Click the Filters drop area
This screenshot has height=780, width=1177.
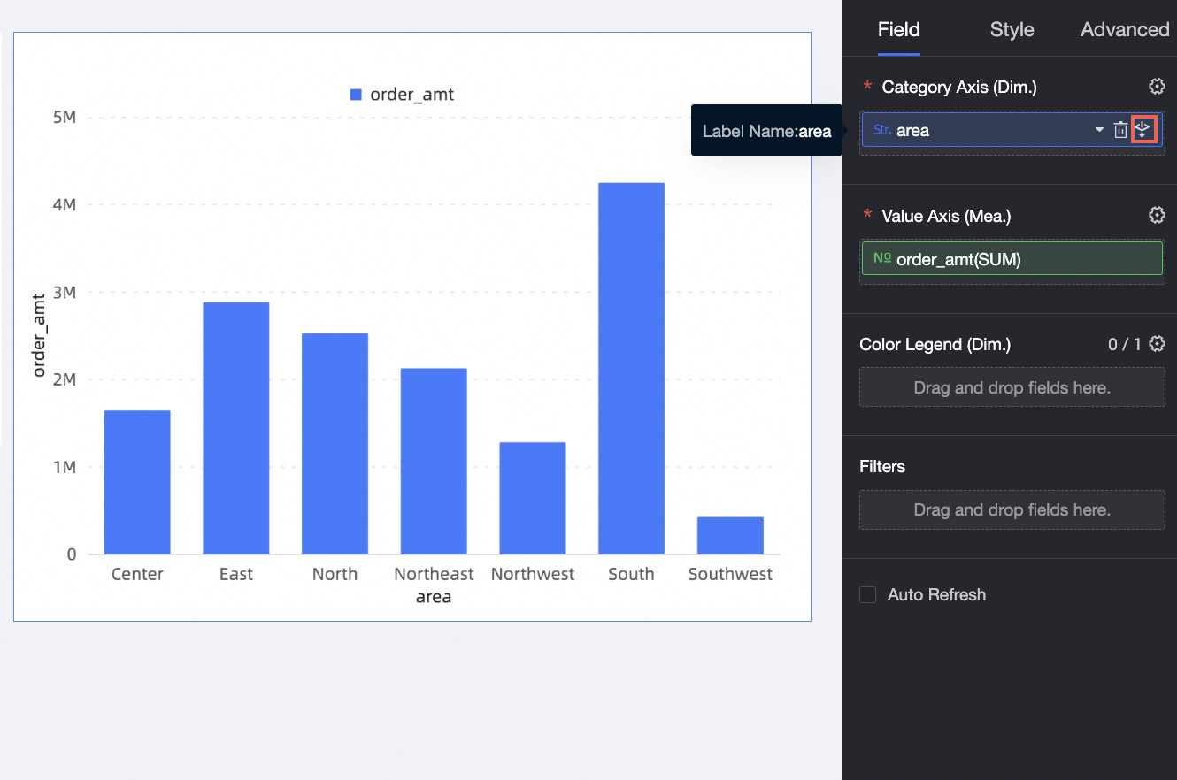[1012, 509]
